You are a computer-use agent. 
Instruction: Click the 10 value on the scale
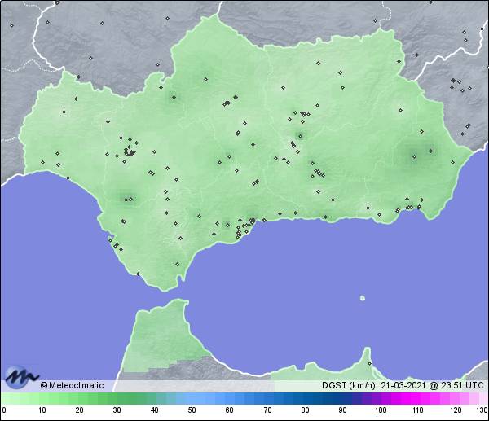coord(42,410)
